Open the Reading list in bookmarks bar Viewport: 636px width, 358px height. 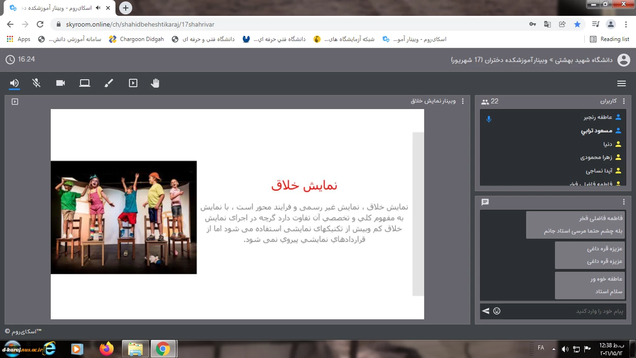point(609,39)
